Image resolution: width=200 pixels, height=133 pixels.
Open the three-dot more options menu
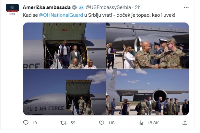(x=186, y=7)
